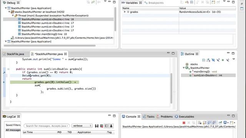Screen dimensions: 246x138
Task: Sort Outline members alphabetically
Action: (x=208, y=60)
